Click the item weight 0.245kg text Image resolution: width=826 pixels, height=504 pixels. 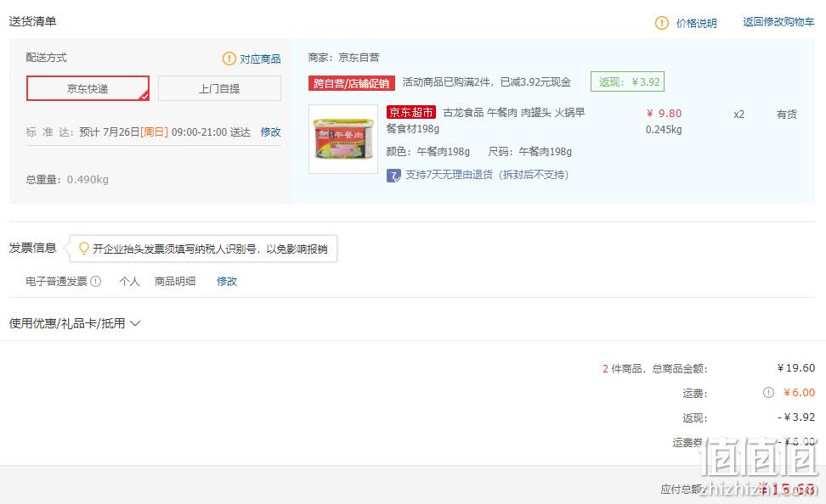[x=664, y=130]
